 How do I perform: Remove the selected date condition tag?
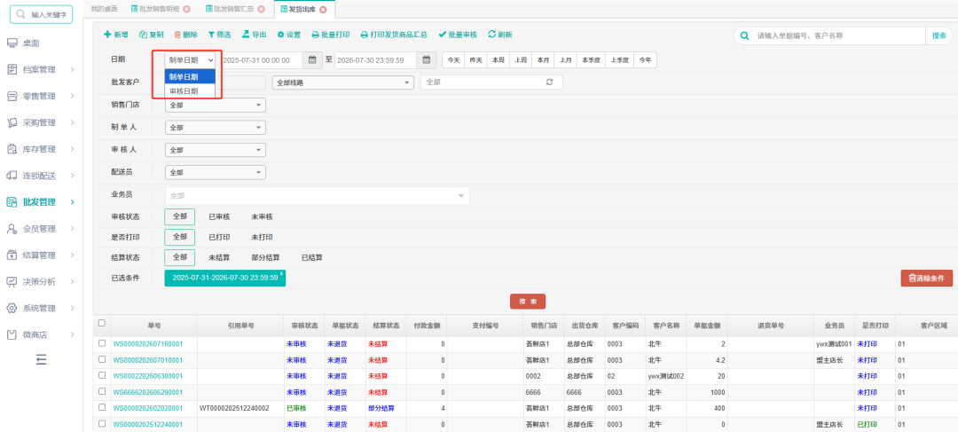click(x=281, y=274)
